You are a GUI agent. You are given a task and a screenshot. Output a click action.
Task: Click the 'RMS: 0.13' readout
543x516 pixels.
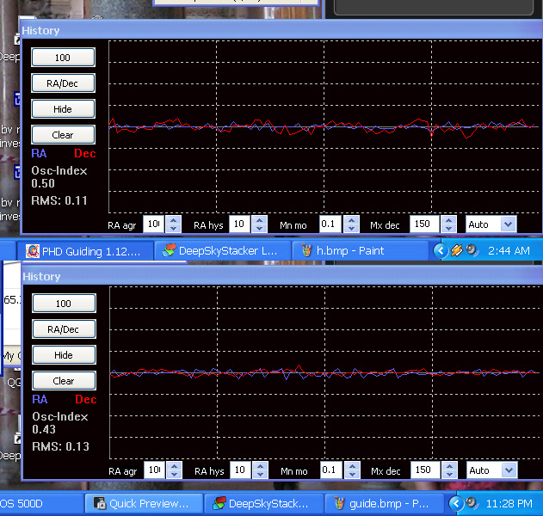(x=60, y=446)
